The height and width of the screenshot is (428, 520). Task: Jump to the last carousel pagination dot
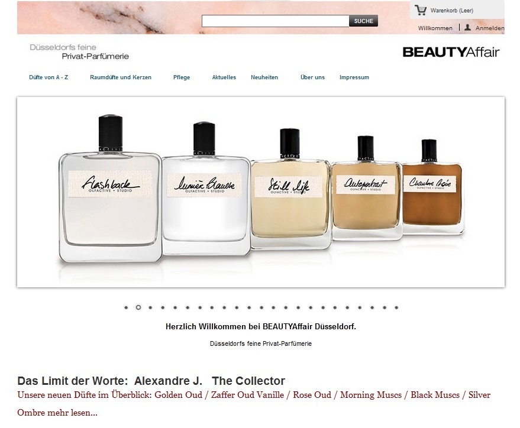(396, 307)
